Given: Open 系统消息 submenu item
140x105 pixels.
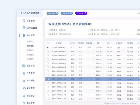Looking at the screenshot, I should pyautogui.click(x=30, y=46).
